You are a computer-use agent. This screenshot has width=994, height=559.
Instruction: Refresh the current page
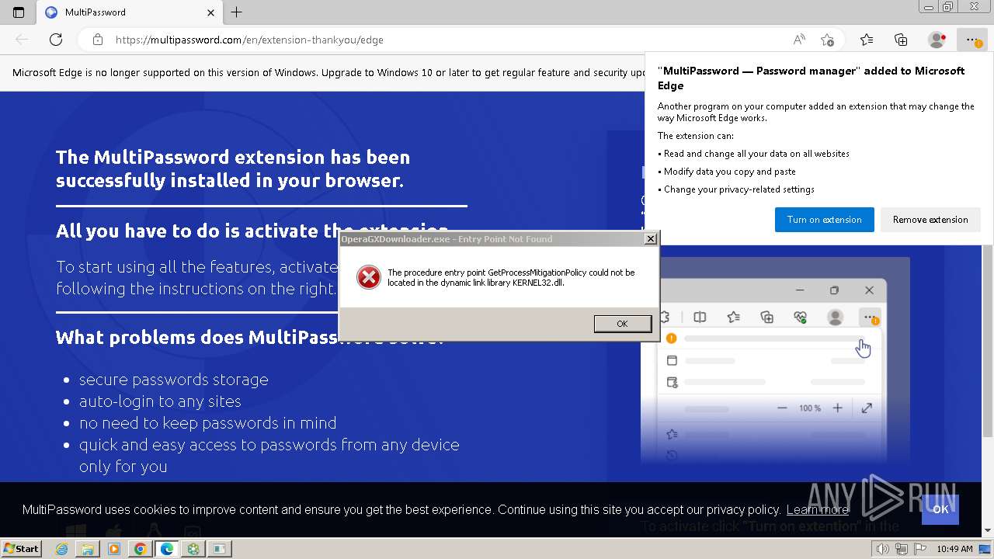point(56,40)
